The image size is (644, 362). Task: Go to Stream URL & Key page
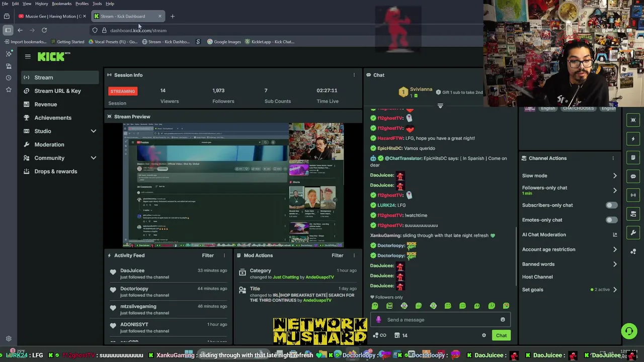(60, 91)
